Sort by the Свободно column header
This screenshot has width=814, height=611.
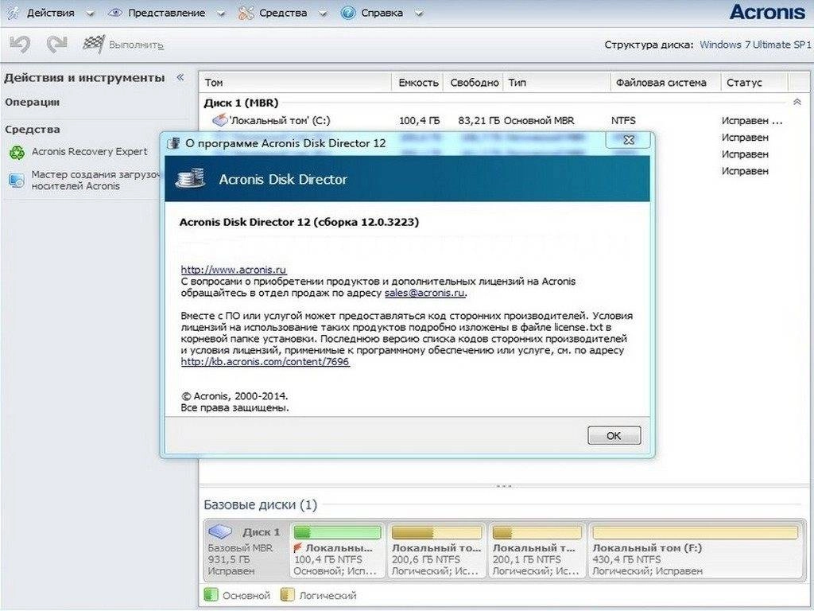[474, 83]
